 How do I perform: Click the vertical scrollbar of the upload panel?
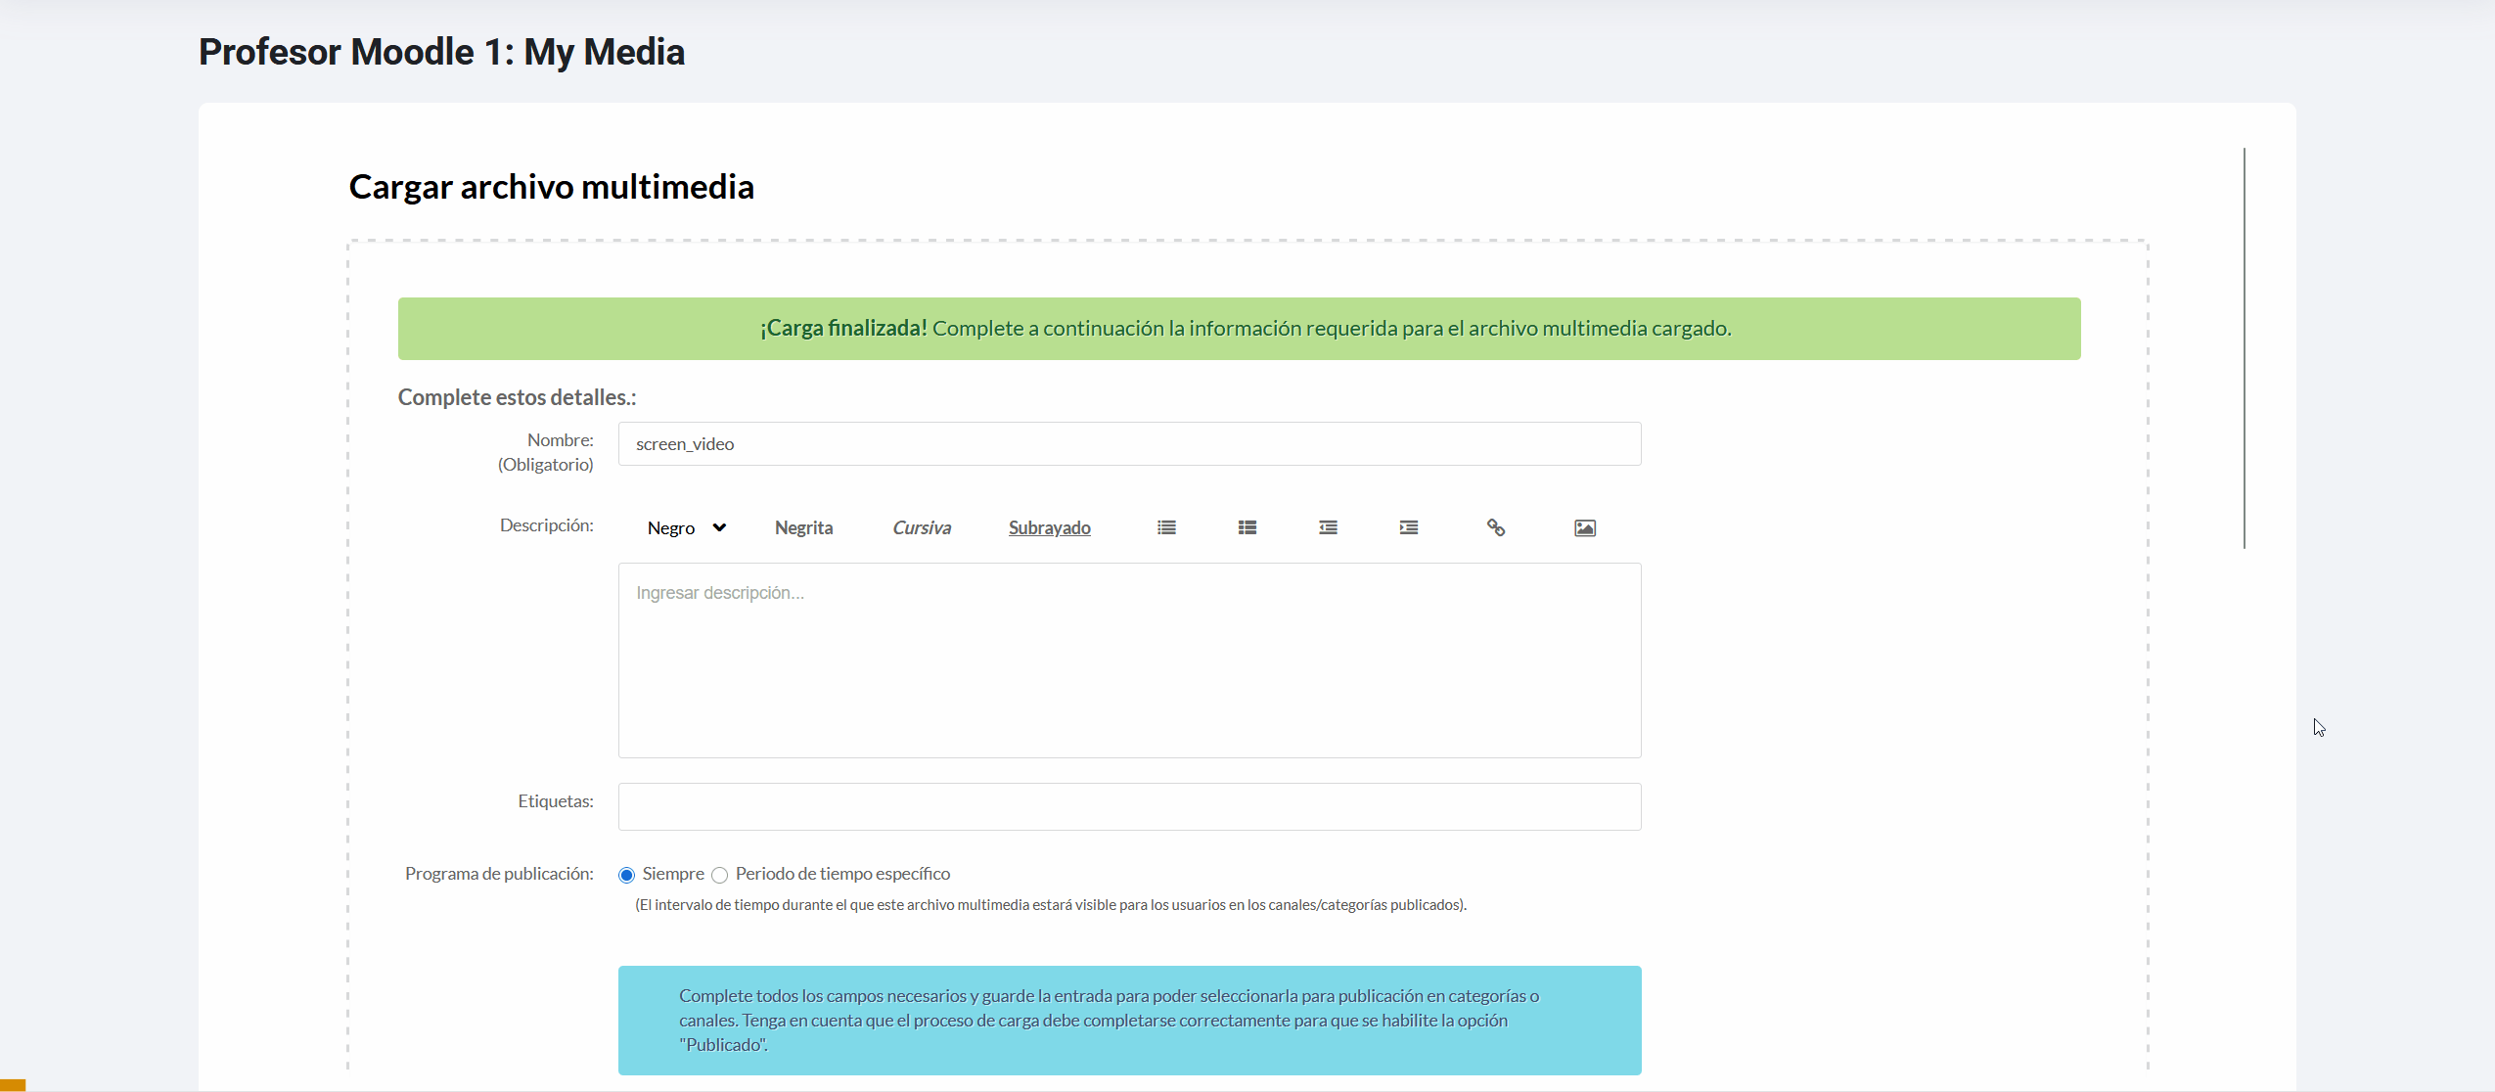click(x=2244, y=348)
